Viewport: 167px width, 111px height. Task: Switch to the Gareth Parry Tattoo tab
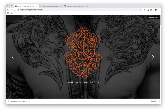click(x=26, y=6)
